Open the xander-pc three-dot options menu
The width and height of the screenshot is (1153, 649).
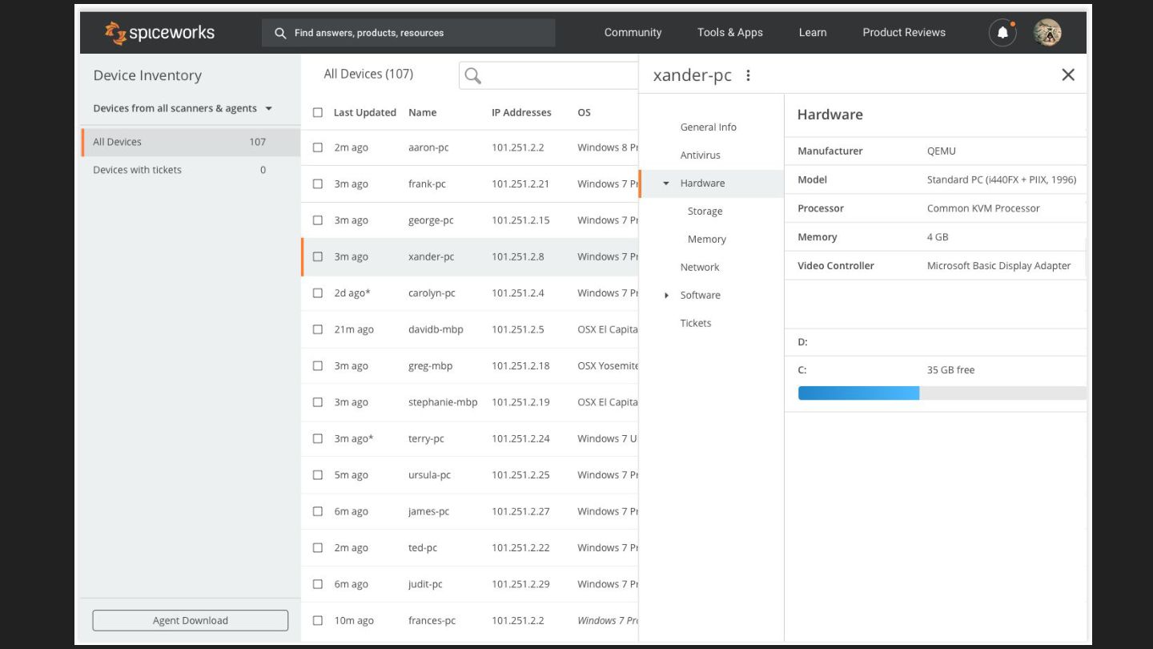pos(748,75)
